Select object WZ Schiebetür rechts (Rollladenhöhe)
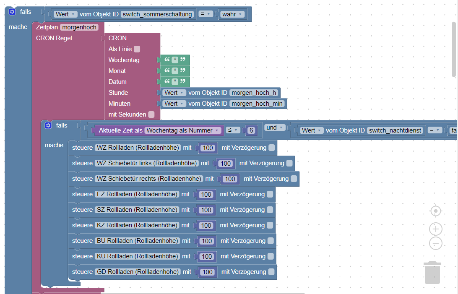Screen dimensions: 458x294 (x=149, y=179)
